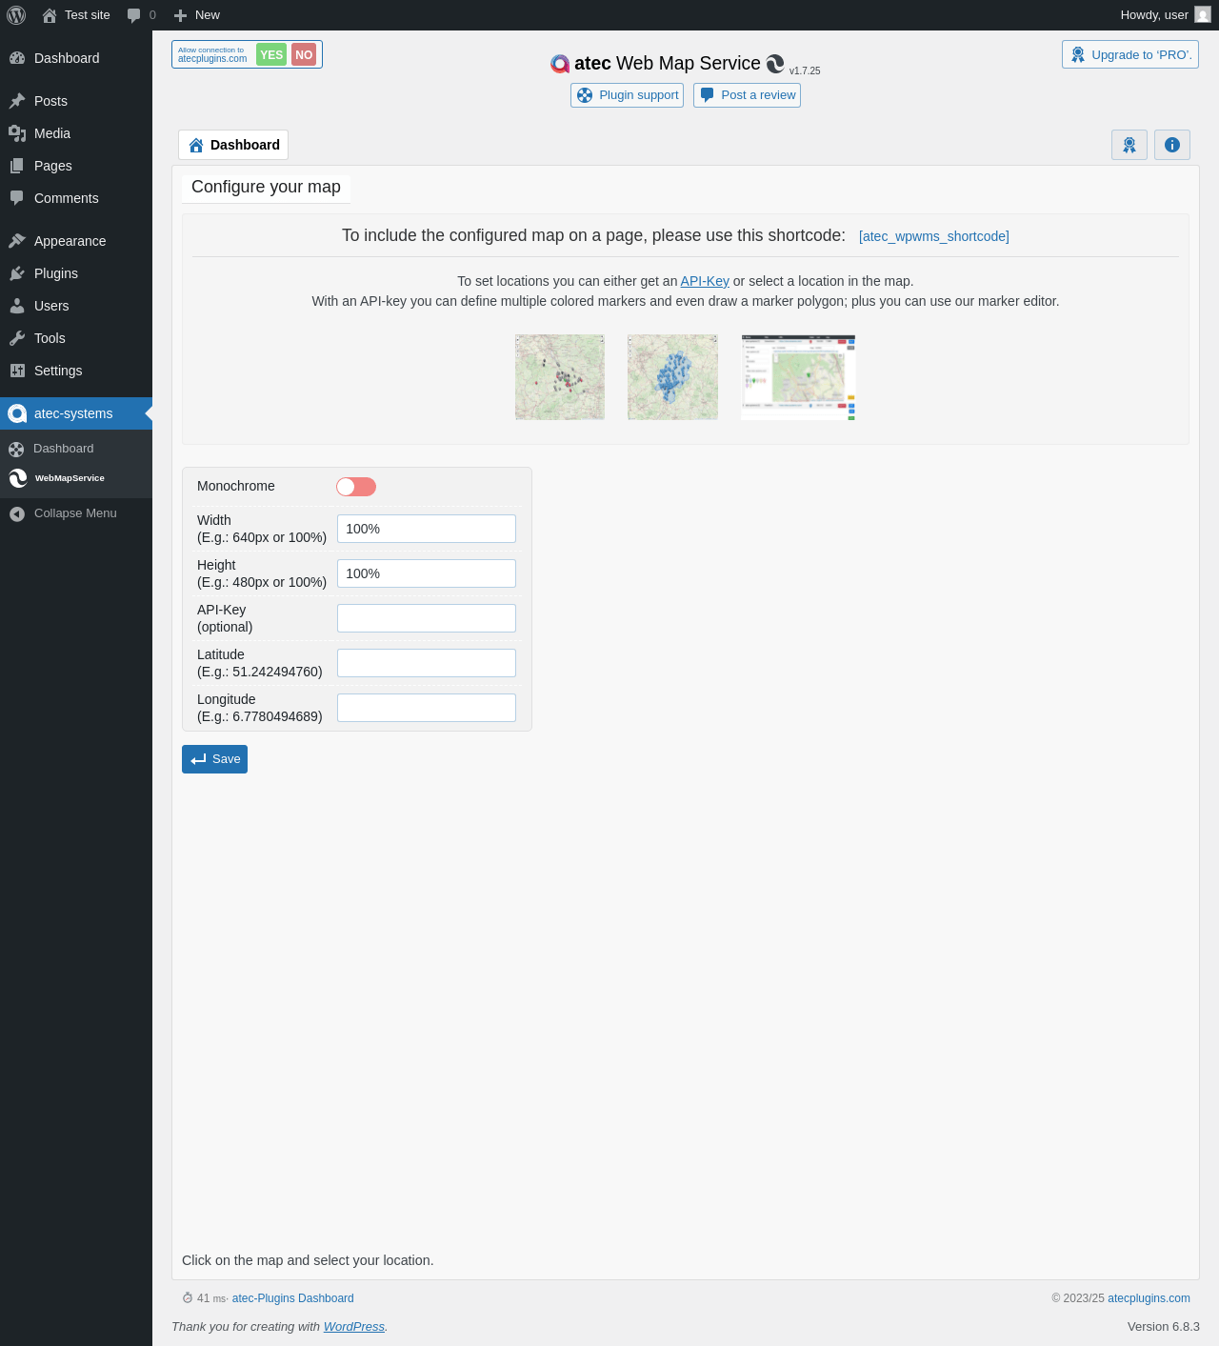
Task: Click the Latitude input field
Action: tap(427, 663)
